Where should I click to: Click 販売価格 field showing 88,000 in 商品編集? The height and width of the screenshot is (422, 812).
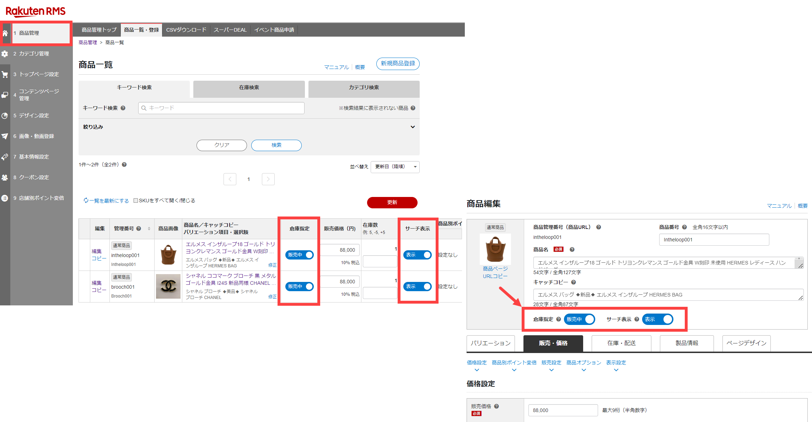click(563, 410)
